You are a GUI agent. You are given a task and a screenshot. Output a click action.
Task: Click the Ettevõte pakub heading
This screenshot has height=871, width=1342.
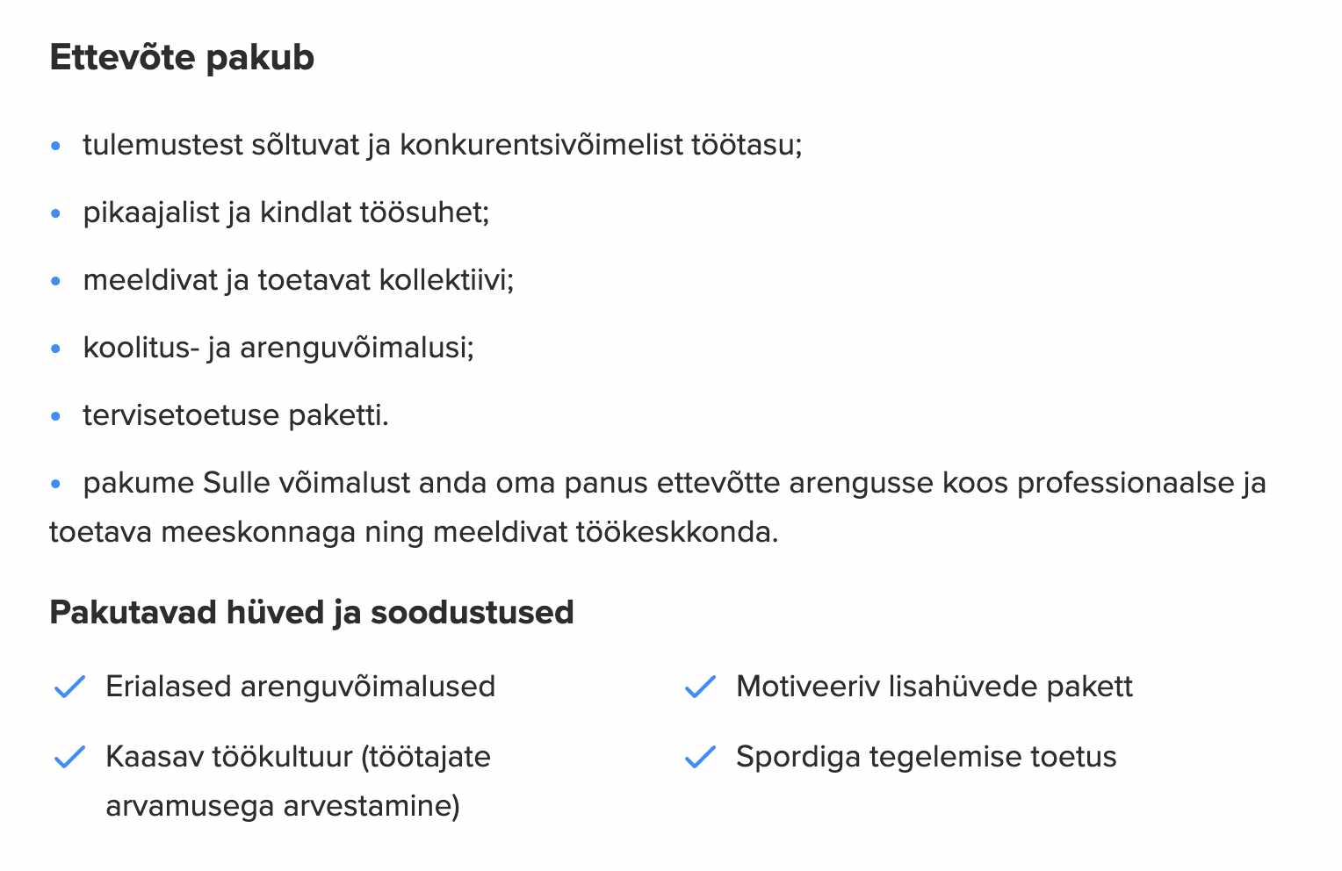(182, 58)
